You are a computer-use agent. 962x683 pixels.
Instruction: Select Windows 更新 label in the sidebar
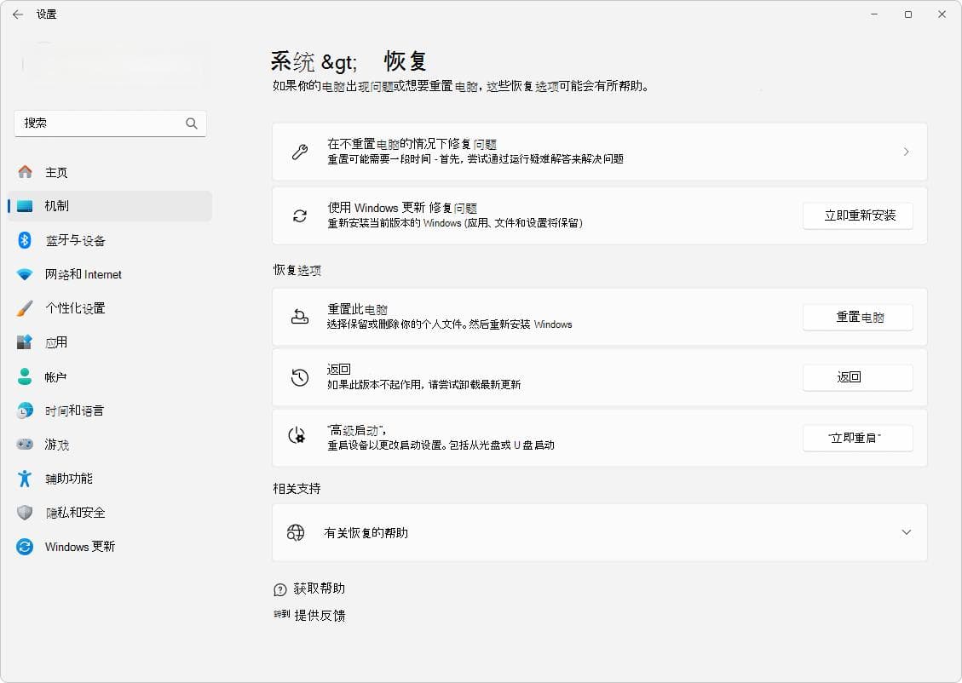(80, 547)
